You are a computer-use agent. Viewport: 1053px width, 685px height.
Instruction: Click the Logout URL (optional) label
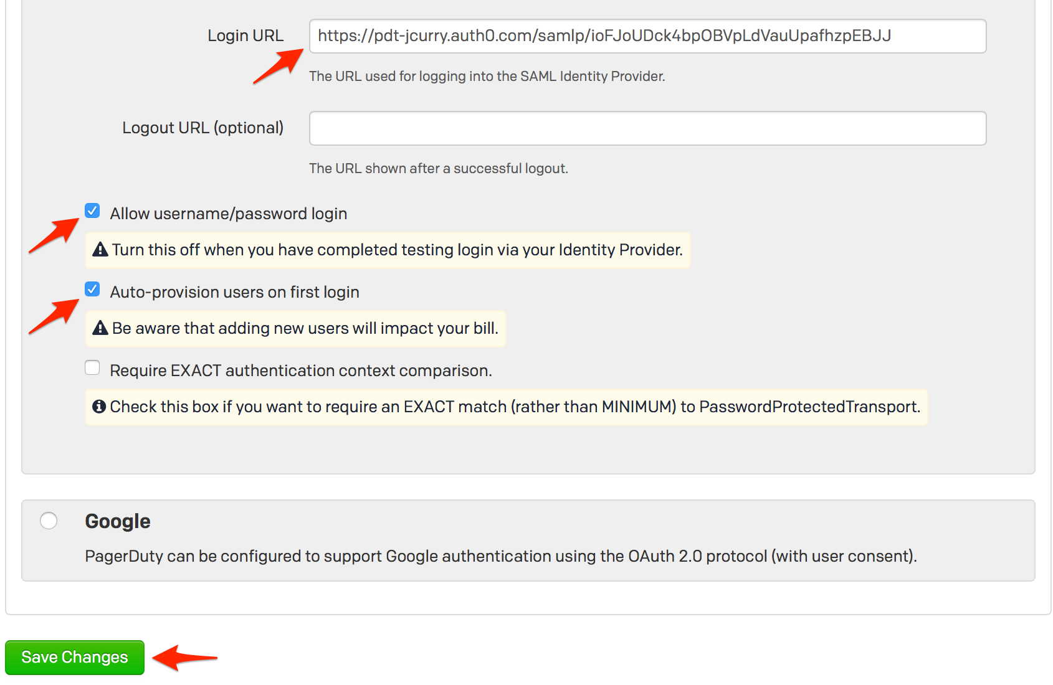[x=203, y=128]
